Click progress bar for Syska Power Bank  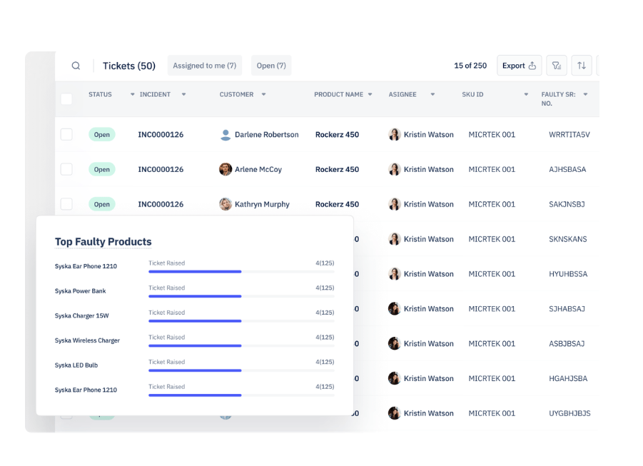click(241, 296)
